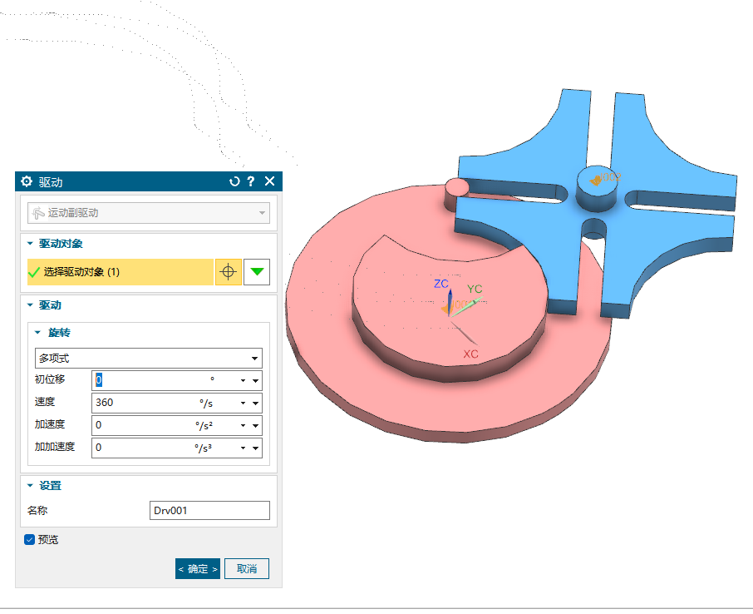Click the 取消 cancel button
The width and height of the screenshot is (753, 614).
coord(247,569)
